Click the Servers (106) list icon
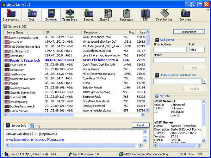 point(5,26)
